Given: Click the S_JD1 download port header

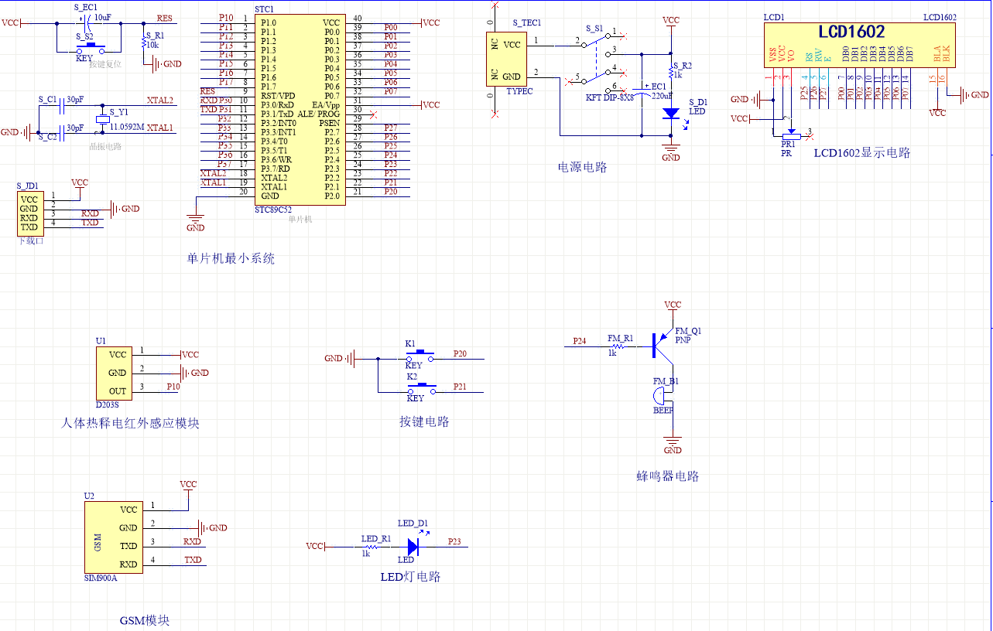Looking at the screenshot, I should click(29, 213).
